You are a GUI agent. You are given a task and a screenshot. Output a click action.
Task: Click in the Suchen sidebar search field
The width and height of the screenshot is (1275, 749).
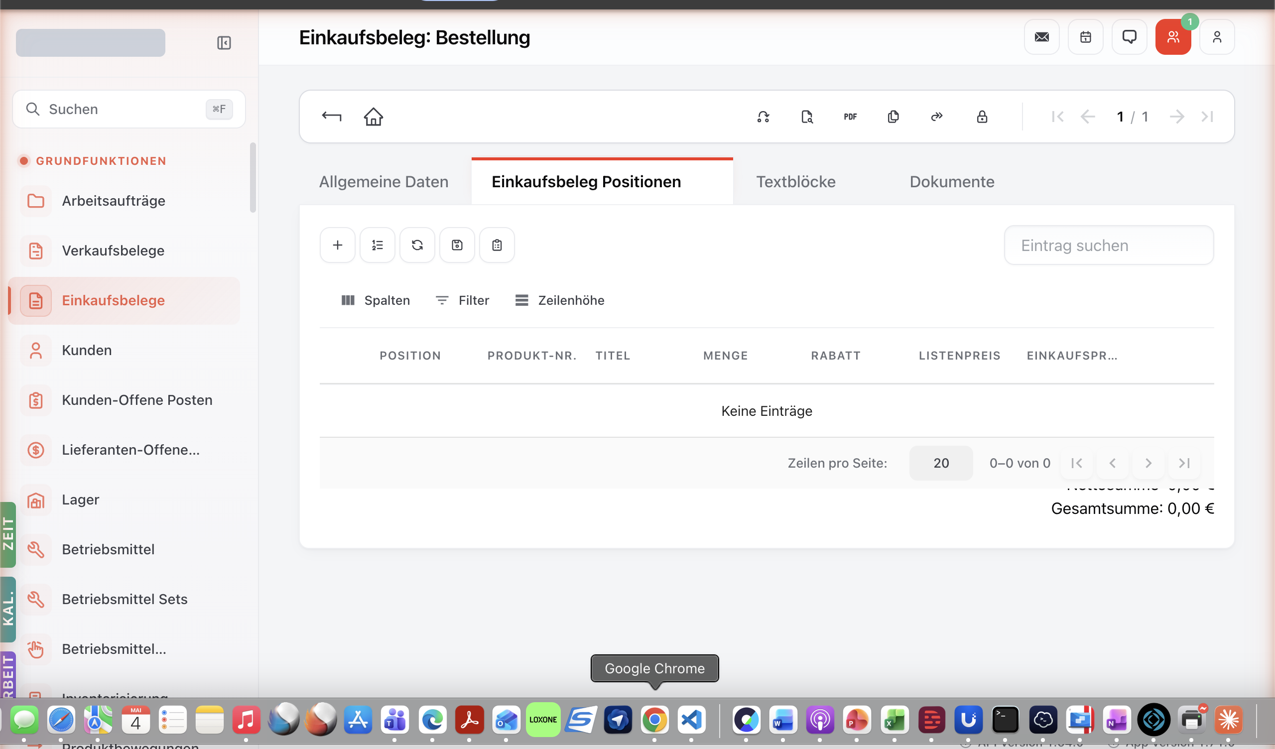[129, 110]
